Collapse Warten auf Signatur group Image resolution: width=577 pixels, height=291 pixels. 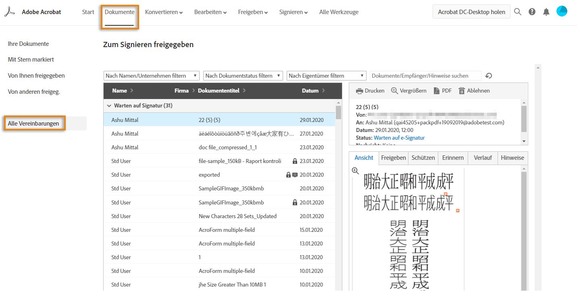[109, 105]
